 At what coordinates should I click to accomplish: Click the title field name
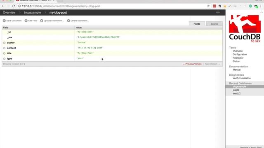[x=9, y=53]
